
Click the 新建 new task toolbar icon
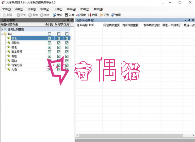click(4, 15)
